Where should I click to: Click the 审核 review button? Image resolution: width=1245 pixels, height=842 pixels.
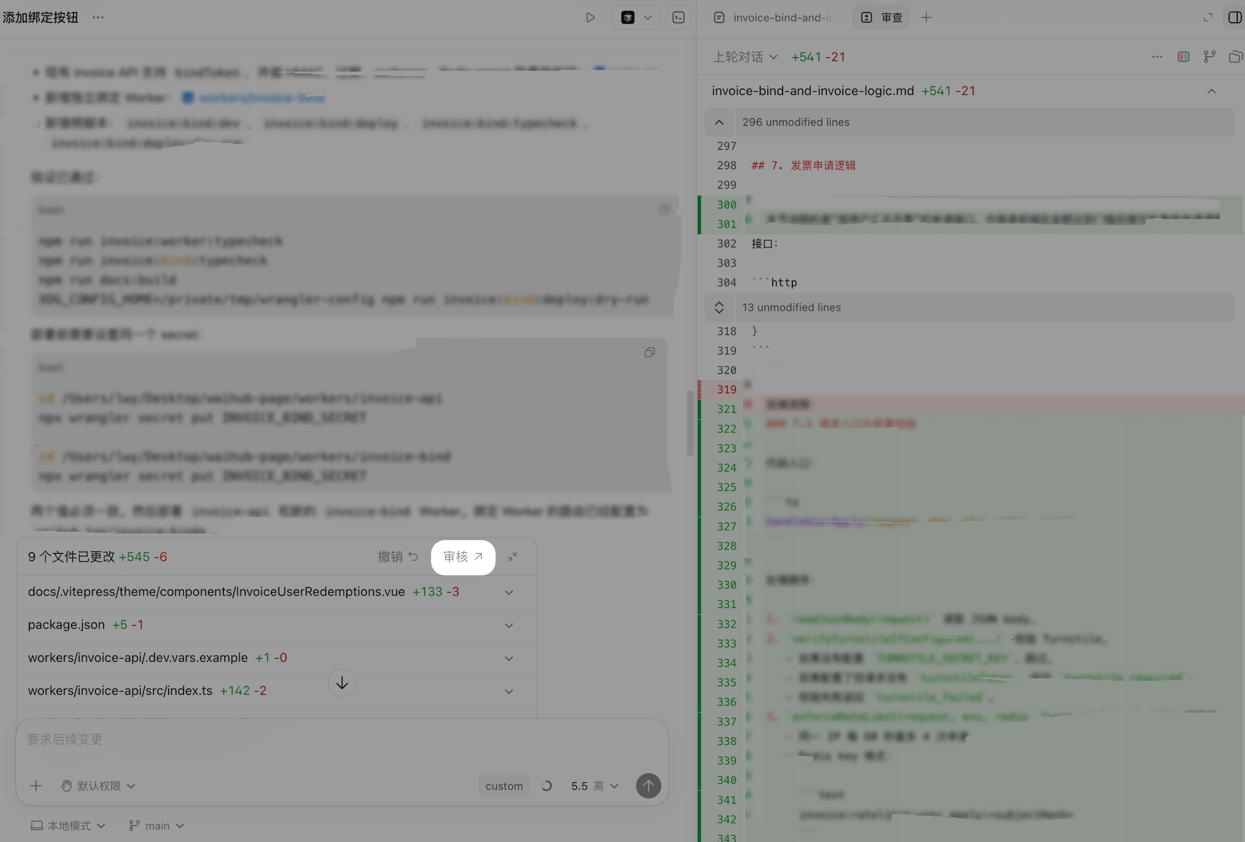tap(463, 557)
